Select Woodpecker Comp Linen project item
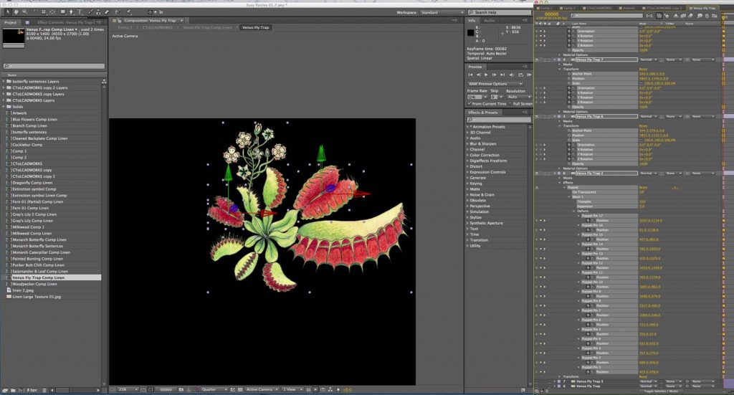 tap(34, 284)
